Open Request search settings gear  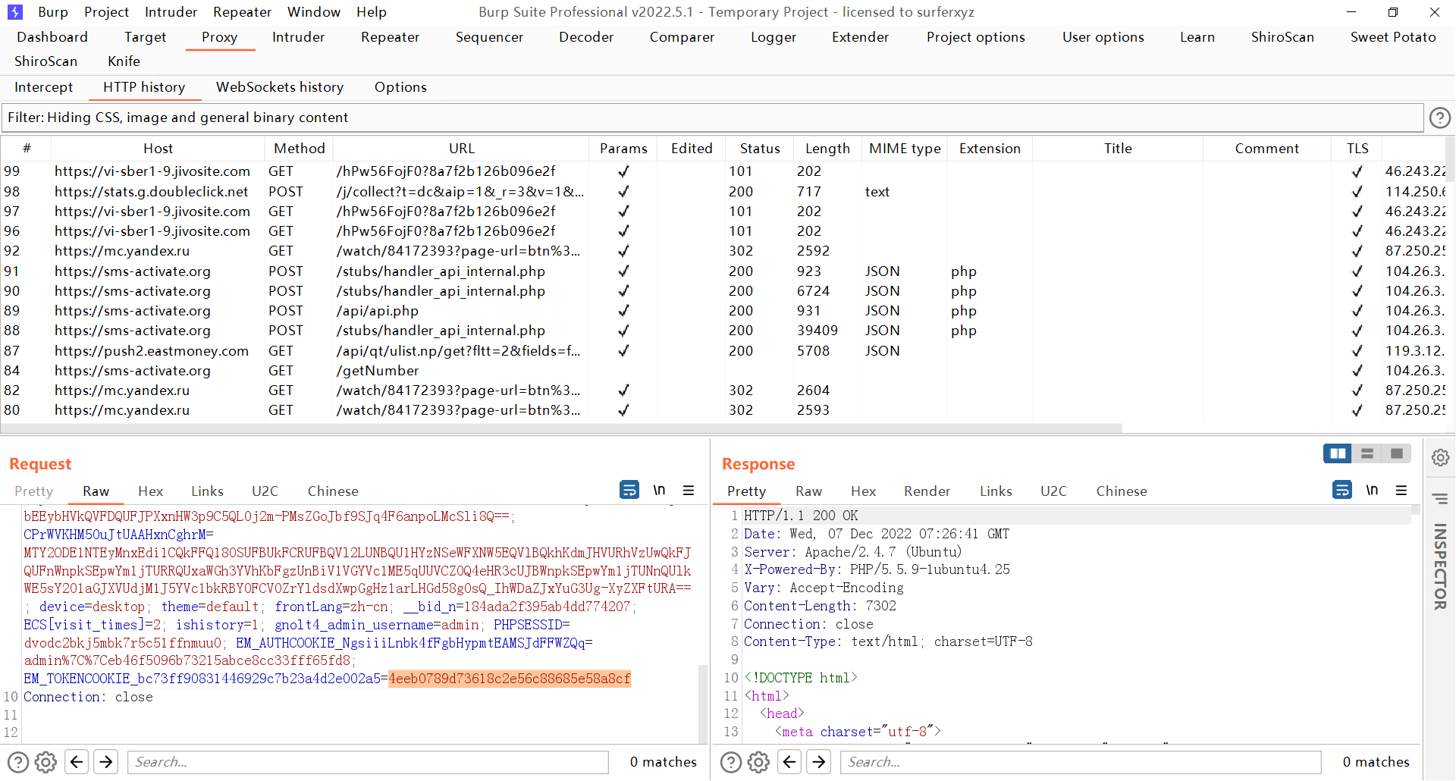coord(46,762)
